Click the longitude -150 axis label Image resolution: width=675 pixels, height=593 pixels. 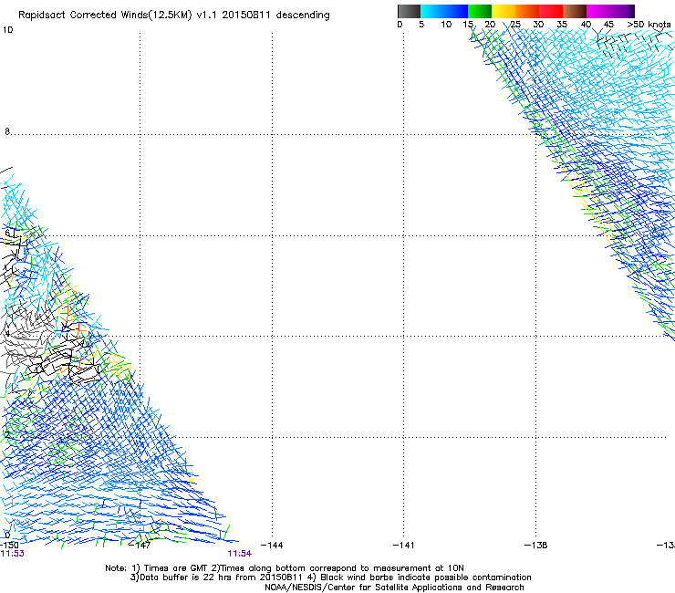[9, 546]
